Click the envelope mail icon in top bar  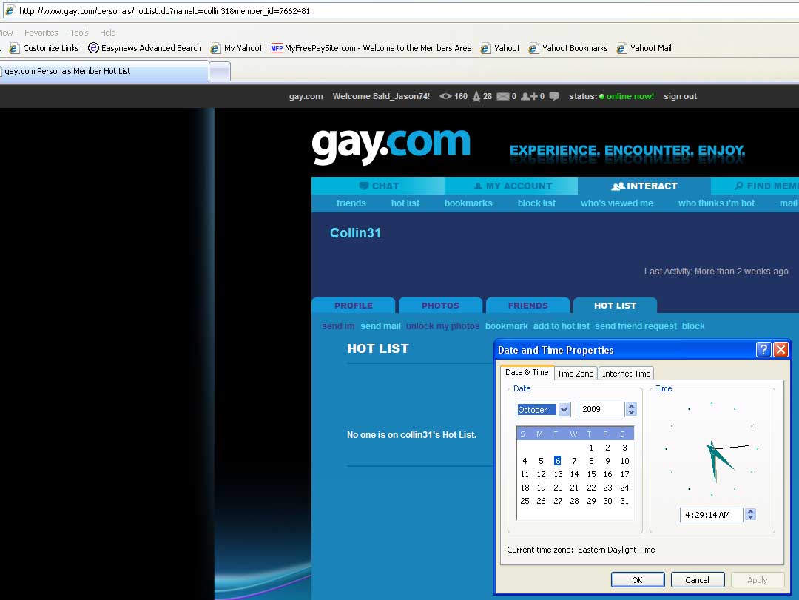[503, 96]
